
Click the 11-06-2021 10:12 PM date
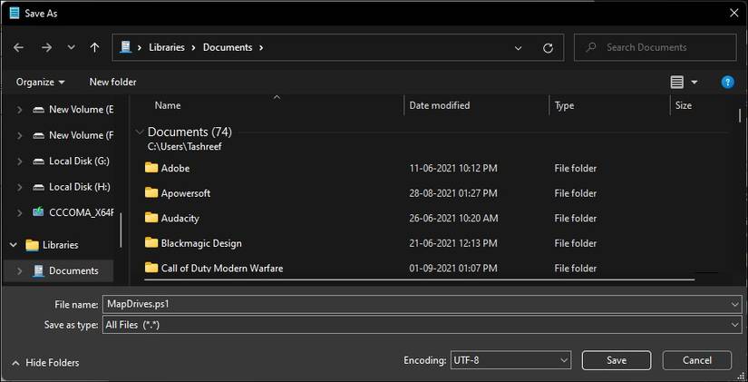point(453,168)
